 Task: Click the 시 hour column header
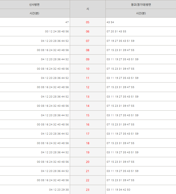pos(88,9)
